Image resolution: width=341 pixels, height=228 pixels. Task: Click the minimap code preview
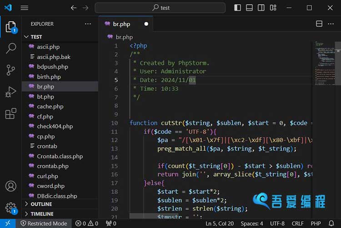(x=325, y=63)
